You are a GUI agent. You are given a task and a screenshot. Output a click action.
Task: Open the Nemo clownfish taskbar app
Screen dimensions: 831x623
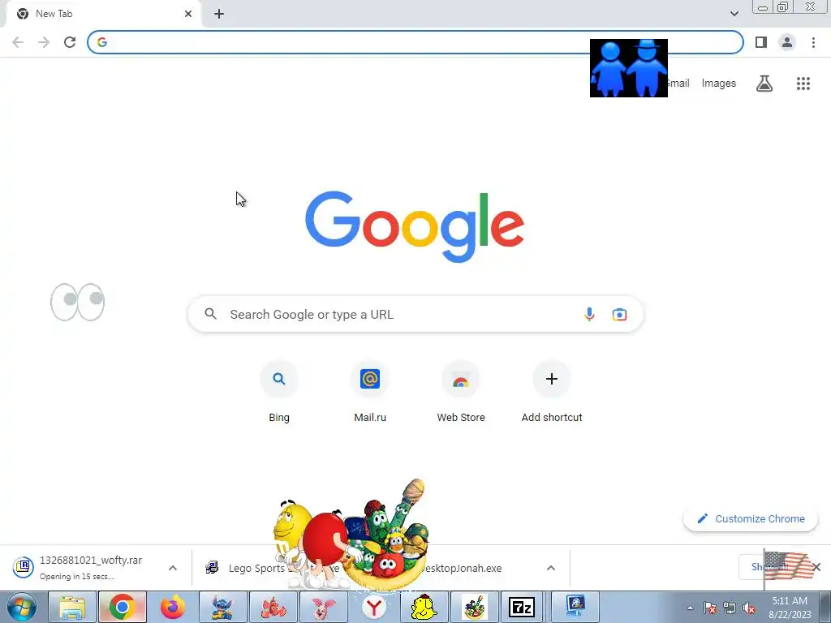tap(273, 607)
